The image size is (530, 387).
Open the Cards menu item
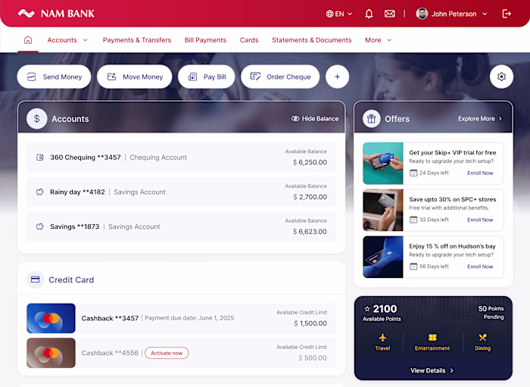pos(249,40)
